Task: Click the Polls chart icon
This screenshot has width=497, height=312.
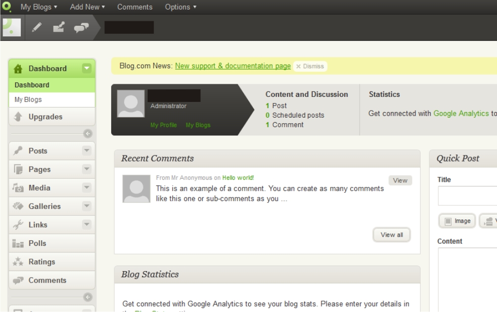Action: tap(18, 243)
